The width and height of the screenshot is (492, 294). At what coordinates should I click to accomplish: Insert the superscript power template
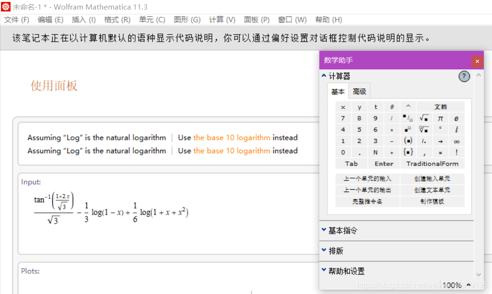408,129
